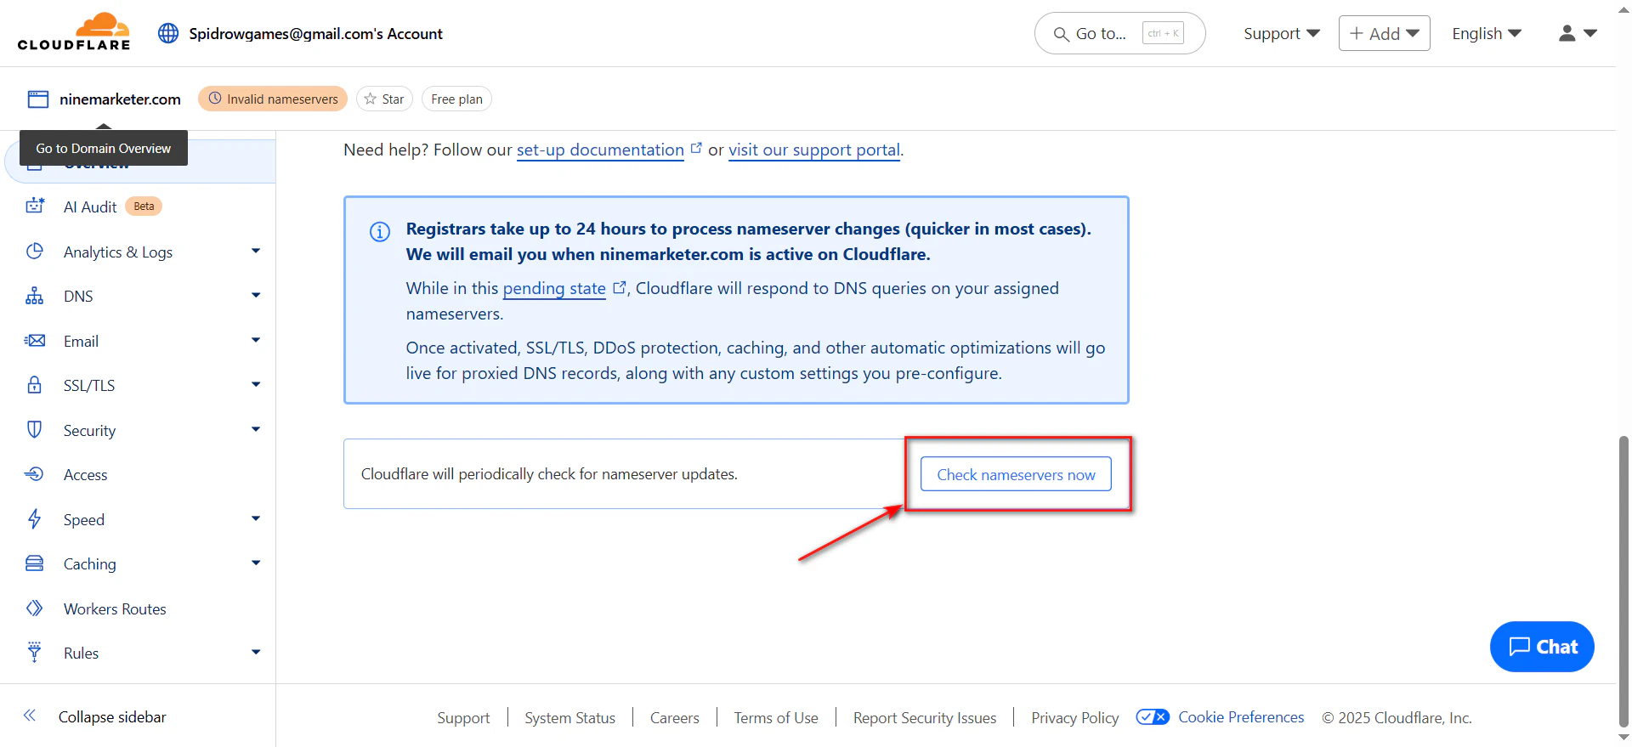Click the SSL/TLS padlock icon

point(35,385)
